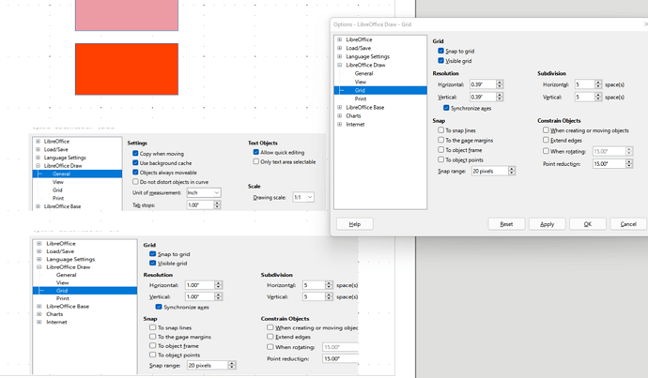This screenshot has height=378, width=648.
Task: Click the Cancel button
Action: pyautogui.click(x=628, y=224)
